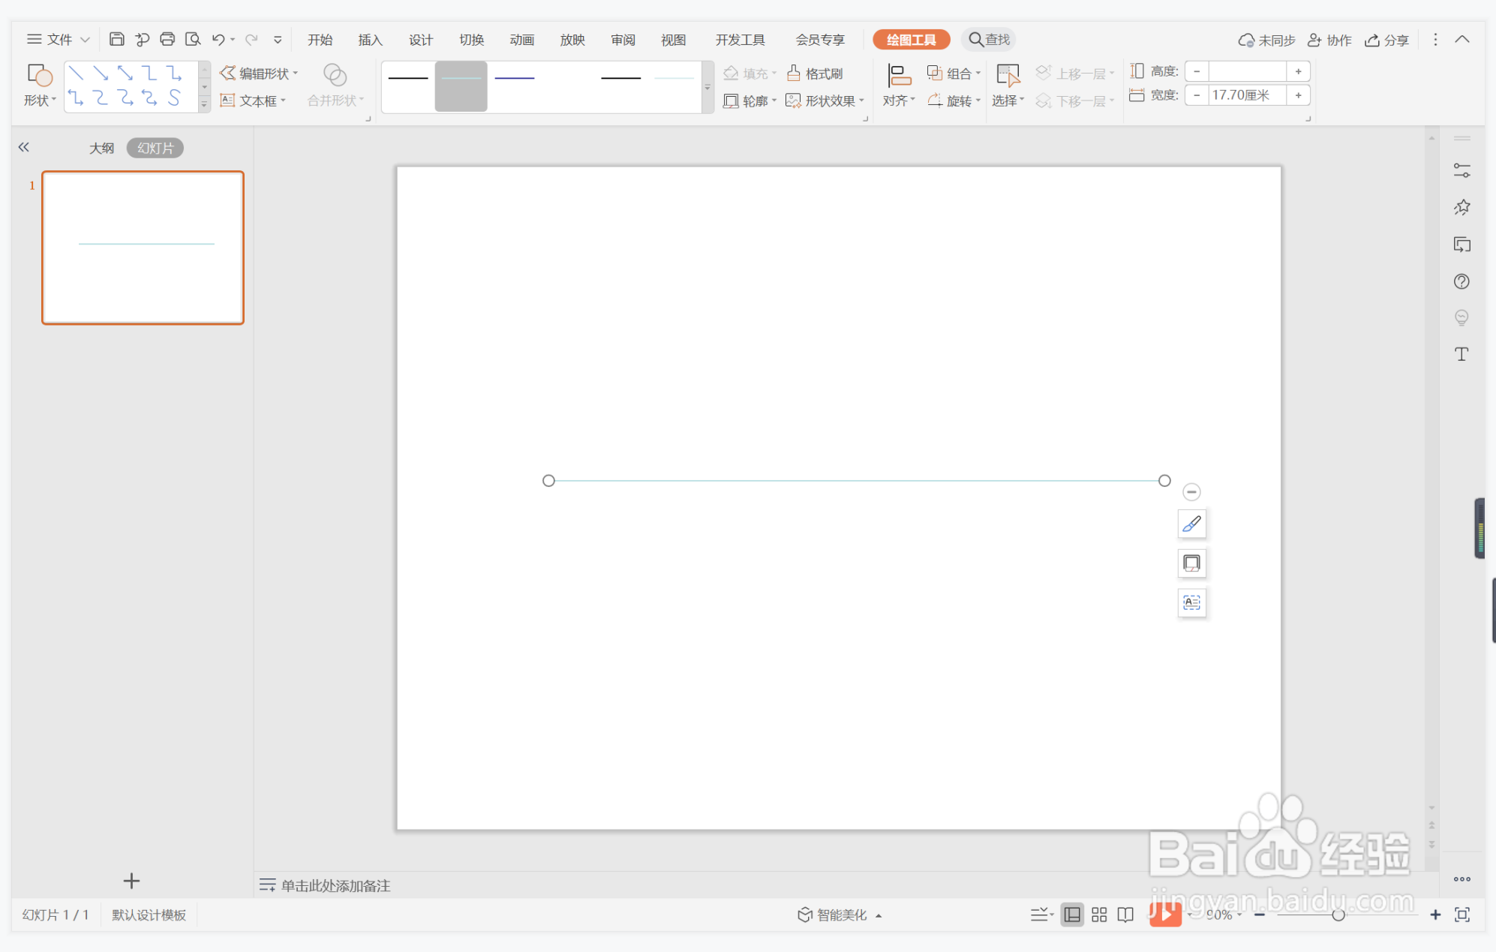Click the 分享 share button

(x=1386, y=40)
